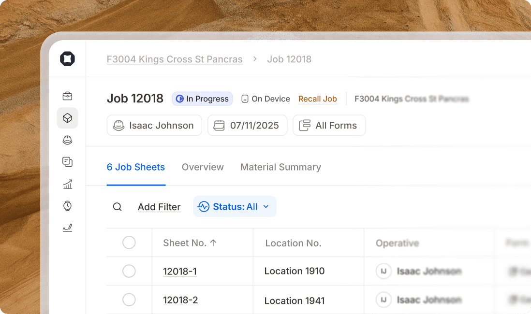Open the briefcase sidebar icon

coord(67,96)
